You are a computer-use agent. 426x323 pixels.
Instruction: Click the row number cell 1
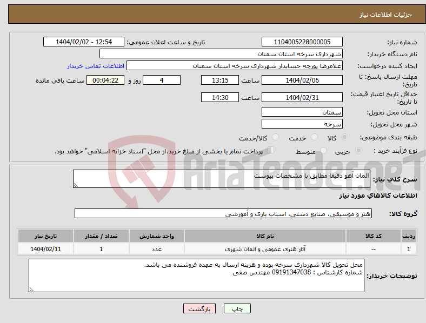[409, 248]
